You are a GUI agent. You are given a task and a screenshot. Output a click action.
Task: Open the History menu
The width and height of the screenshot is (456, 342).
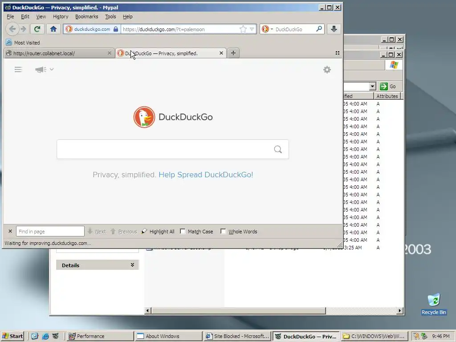point(61,16)
